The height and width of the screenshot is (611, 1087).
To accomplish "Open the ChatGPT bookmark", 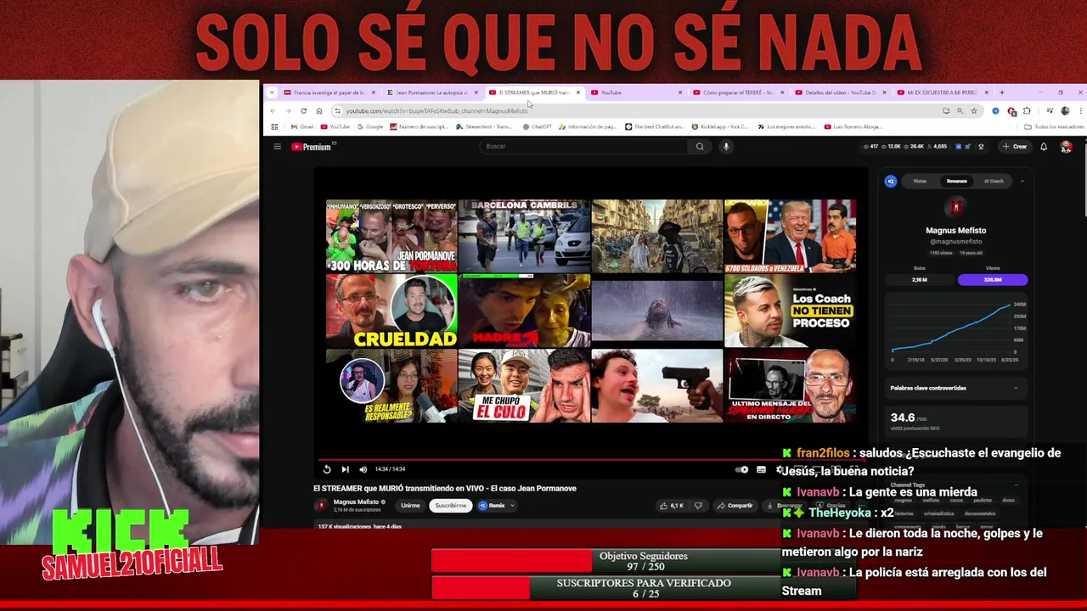I will pos(538,126).
